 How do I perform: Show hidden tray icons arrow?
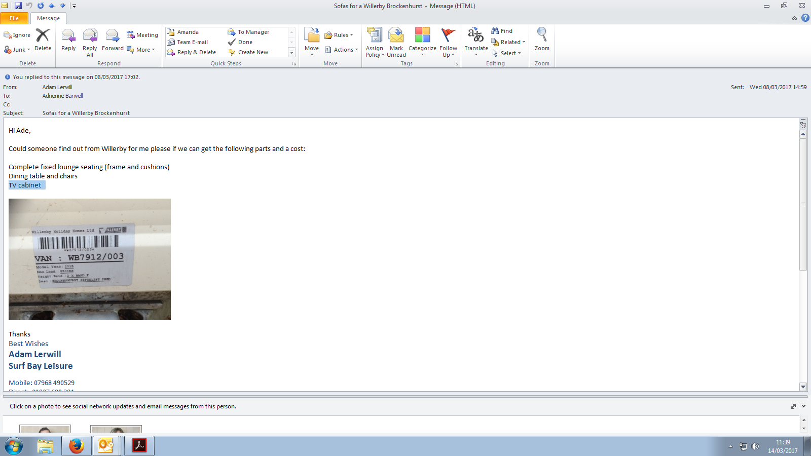730,446
